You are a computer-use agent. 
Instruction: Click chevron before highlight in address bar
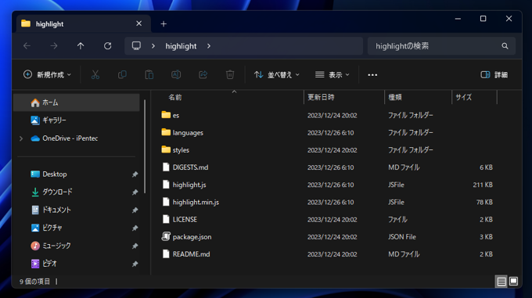153,46
